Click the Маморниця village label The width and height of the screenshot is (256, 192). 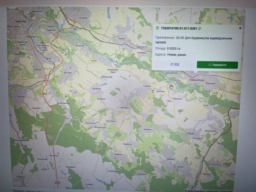coord(107,77)
